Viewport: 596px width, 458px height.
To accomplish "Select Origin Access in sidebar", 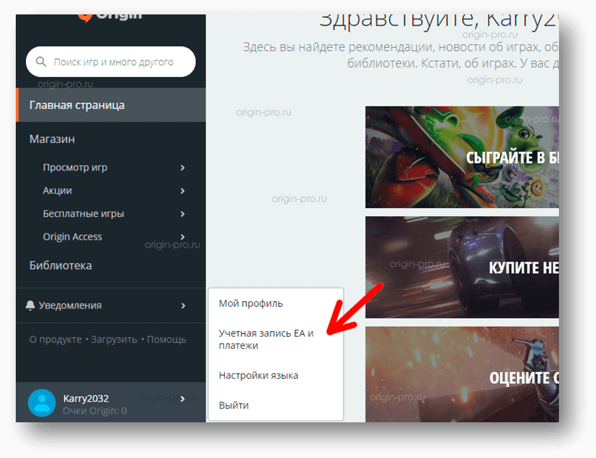I will coord(72,237).
